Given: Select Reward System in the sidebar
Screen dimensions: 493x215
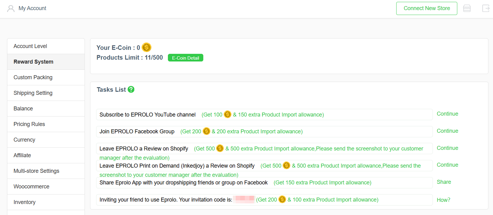Looking at the screenshot, I should pyautogui.click(x=46, y=62).
